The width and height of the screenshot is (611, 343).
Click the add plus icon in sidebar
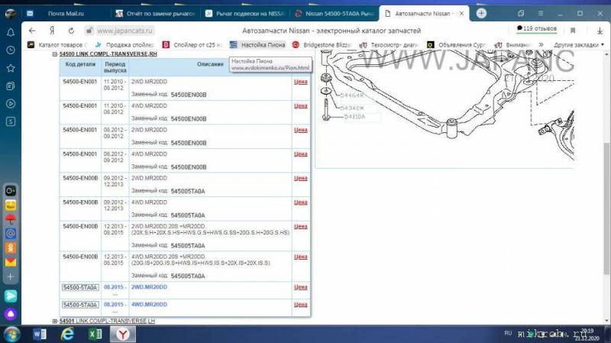click(x=11, y=277)
